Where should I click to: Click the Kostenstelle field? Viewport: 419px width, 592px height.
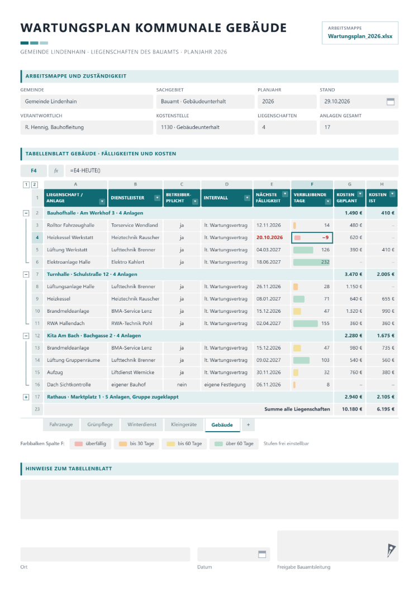click(205, 127)
